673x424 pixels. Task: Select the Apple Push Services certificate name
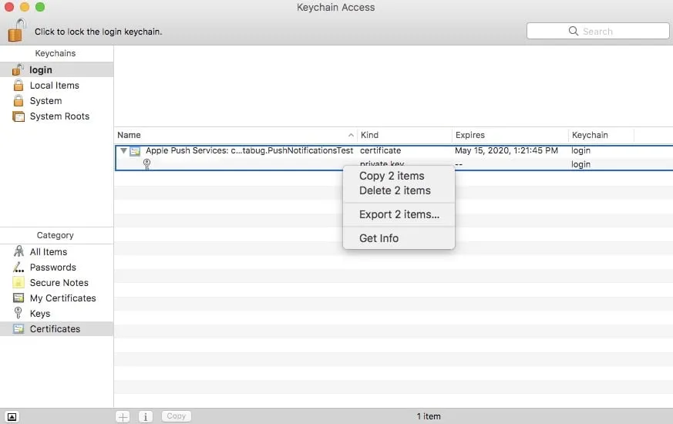pyautogui.click(x=249, y=150)
